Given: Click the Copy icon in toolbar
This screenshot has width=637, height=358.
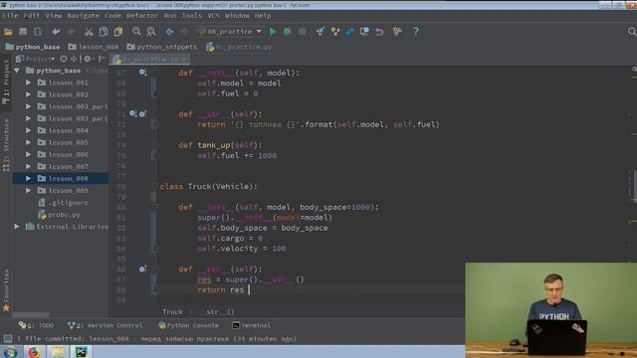Looking at the screenshot, I should pyautogui.click(x=104, y=32).
